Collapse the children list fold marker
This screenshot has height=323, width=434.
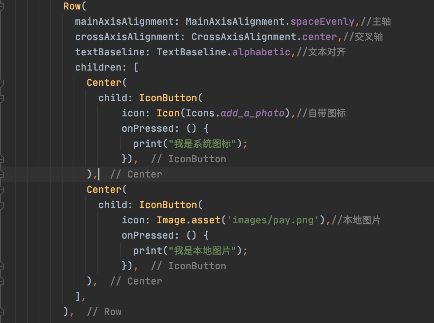pyautogui.click(x=3, y=67)
